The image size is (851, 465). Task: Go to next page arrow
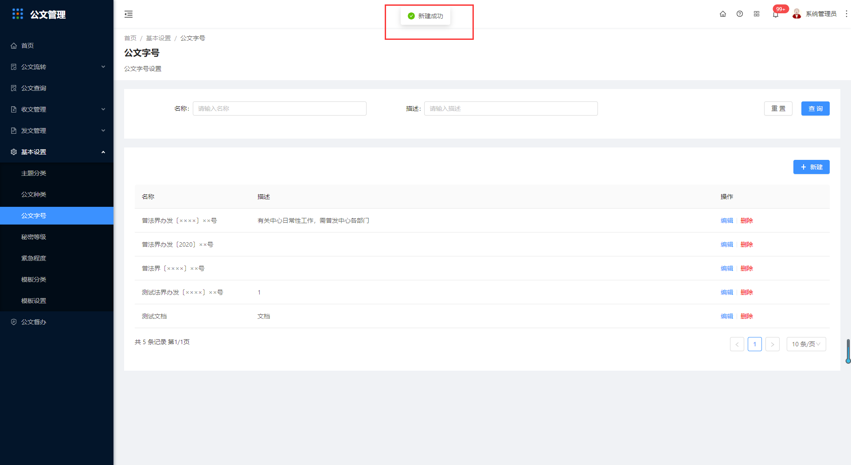tap(773, 344)
